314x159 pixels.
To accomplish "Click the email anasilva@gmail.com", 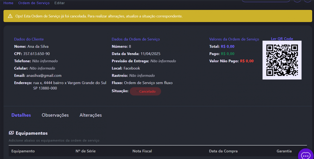I will pos(44,76).
